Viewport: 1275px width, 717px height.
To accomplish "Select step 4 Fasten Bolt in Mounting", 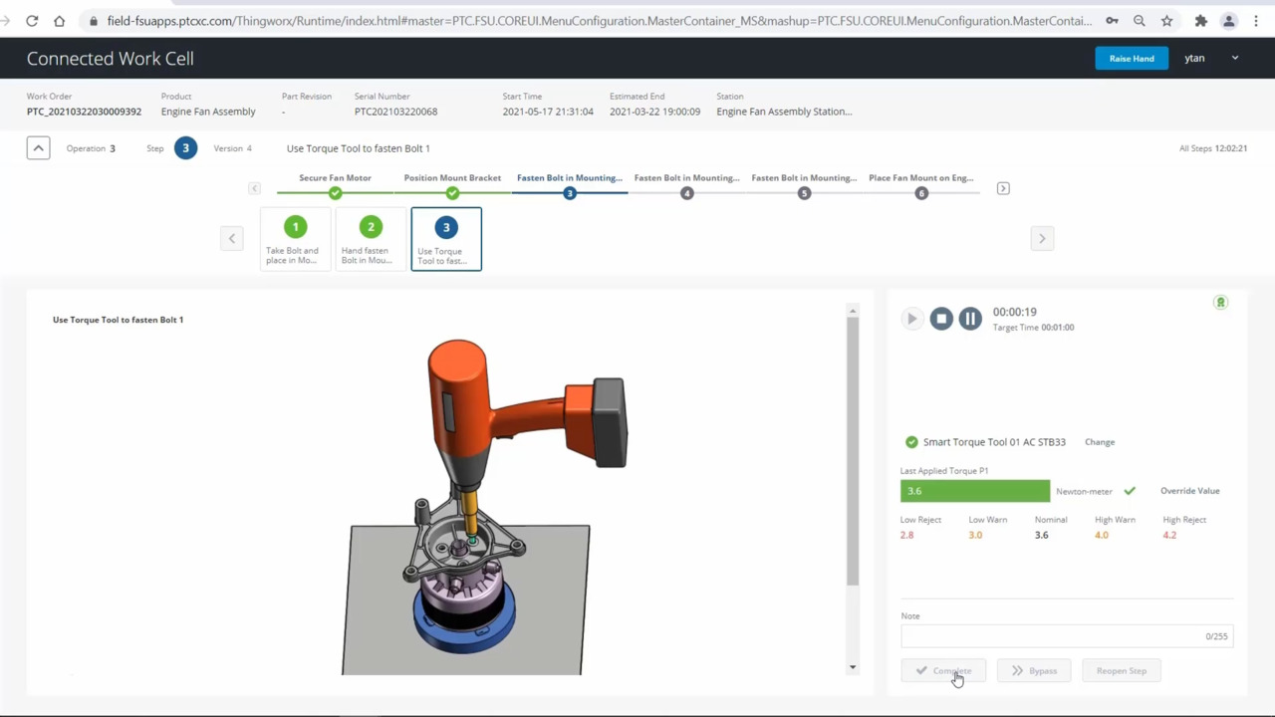I will pyautogui.click(x=686, y=192).
